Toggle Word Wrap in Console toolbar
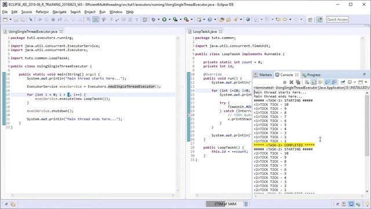 click(x=321, y=82)
